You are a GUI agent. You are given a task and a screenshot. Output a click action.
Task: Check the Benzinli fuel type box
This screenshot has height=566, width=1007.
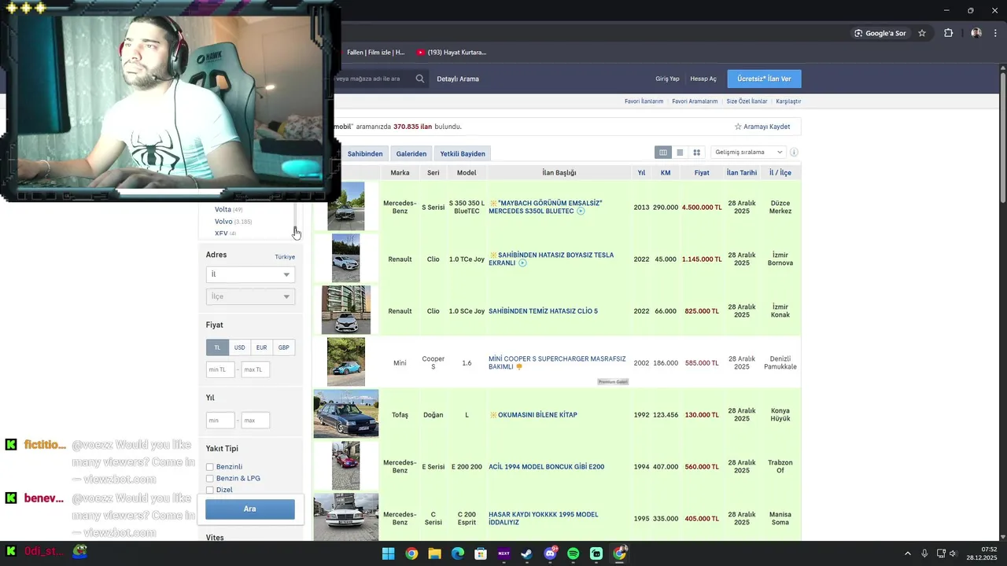click(x=210, y=467)
